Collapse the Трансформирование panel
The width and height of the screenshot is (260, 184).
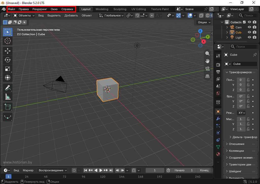pyautogui.click(x=240, y=72)
